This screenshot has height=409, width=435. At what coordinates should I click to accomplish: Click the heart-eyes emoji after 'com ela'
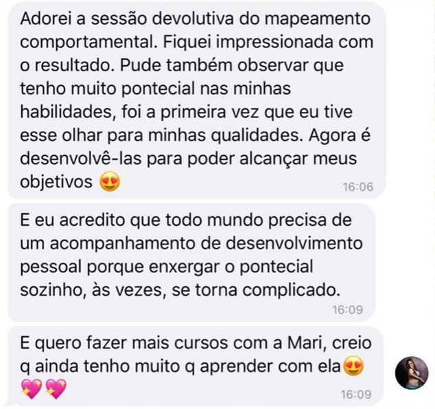353,366
